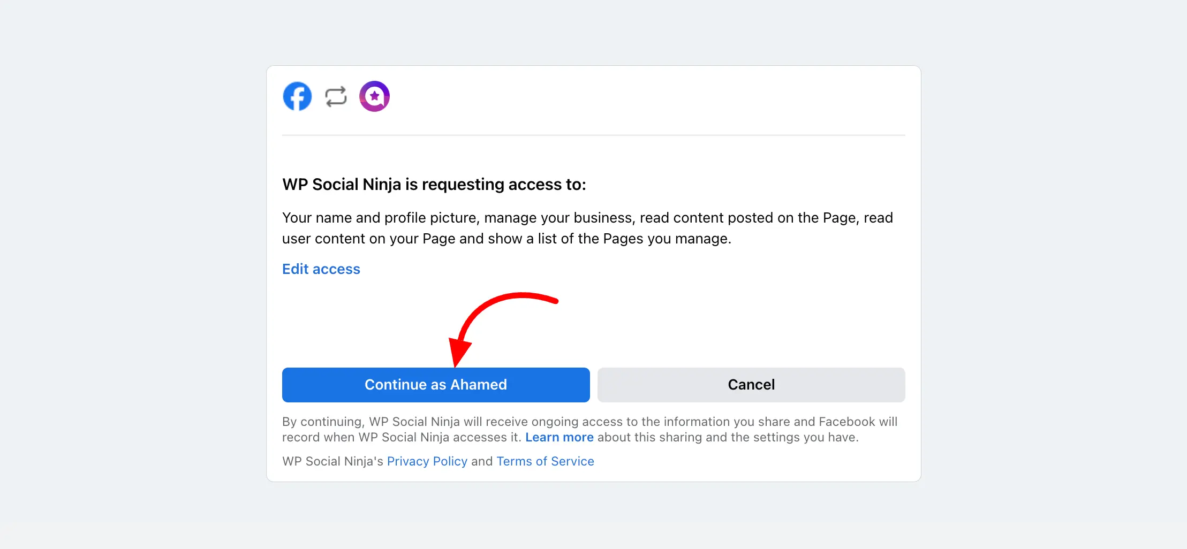Click the 'Your name and profile picture' permissions text

coord(587,228)
